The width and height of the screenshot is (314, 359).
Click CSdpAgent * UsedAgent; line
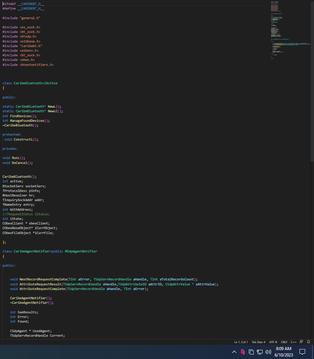click(x=31, y=331)
